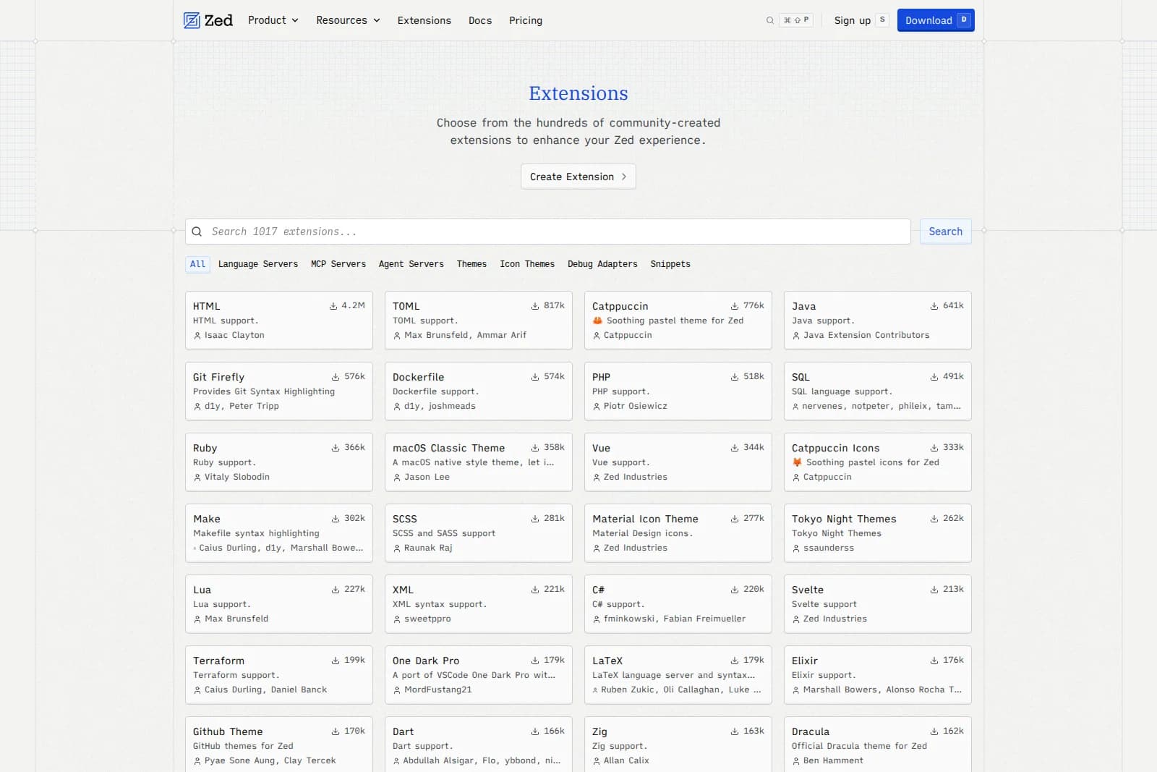Click inside the extensions search field
This screenshot has width=1157, height=772.
[x=506, y=232]
